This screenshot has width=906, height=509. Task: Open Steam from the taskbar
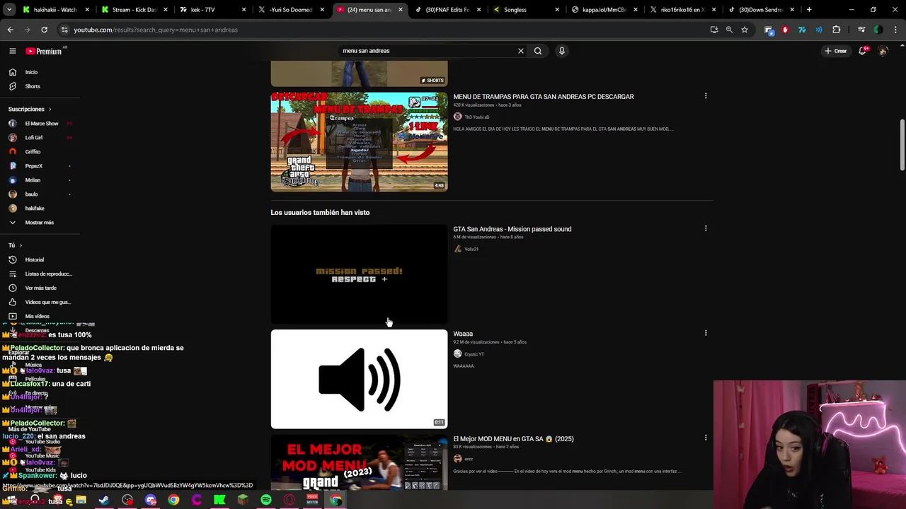(x=104, y=500)
